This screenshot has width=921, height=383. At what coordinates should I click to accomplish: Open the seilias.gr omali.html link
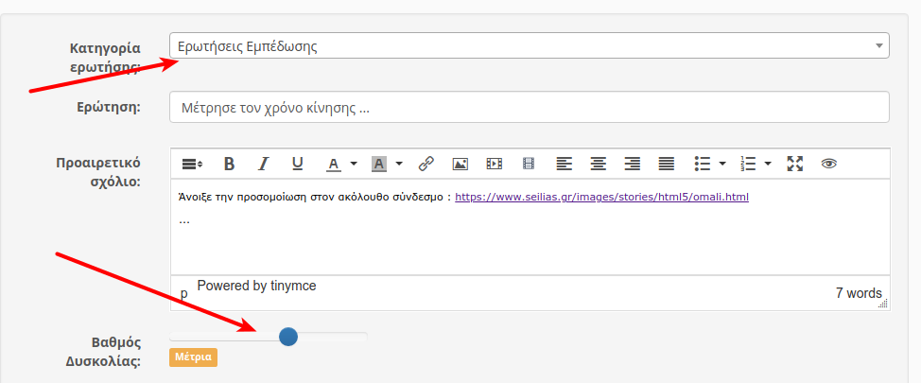(601, 198)
